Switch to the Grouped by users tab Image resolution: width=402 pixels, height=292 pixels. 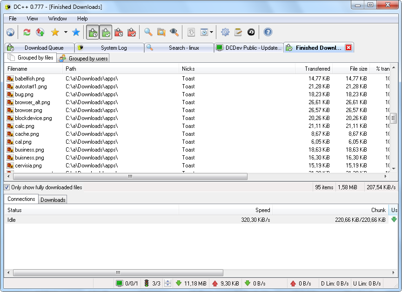pos(83,58)
